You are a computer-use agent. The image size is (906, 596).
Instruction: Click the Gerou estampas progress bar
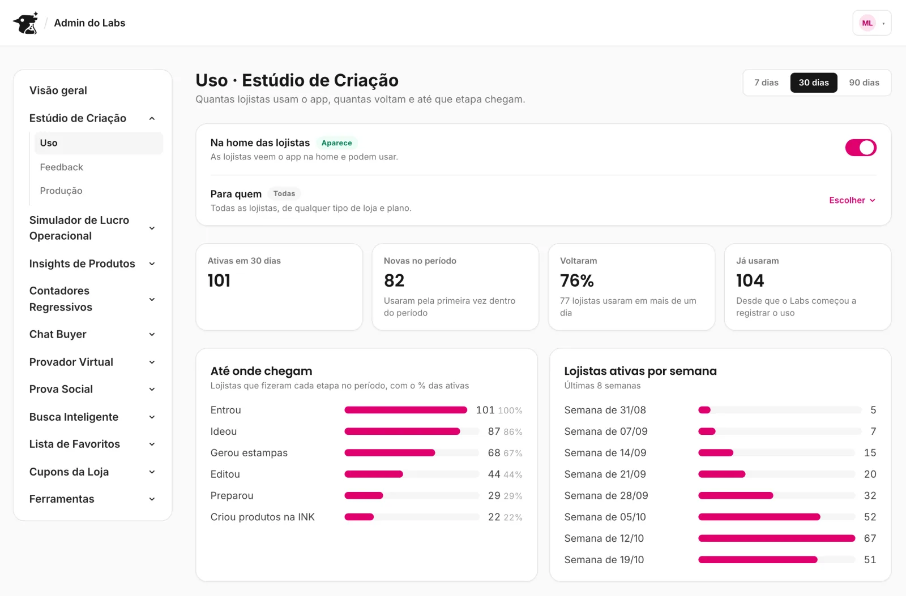[x=412, y=453]
